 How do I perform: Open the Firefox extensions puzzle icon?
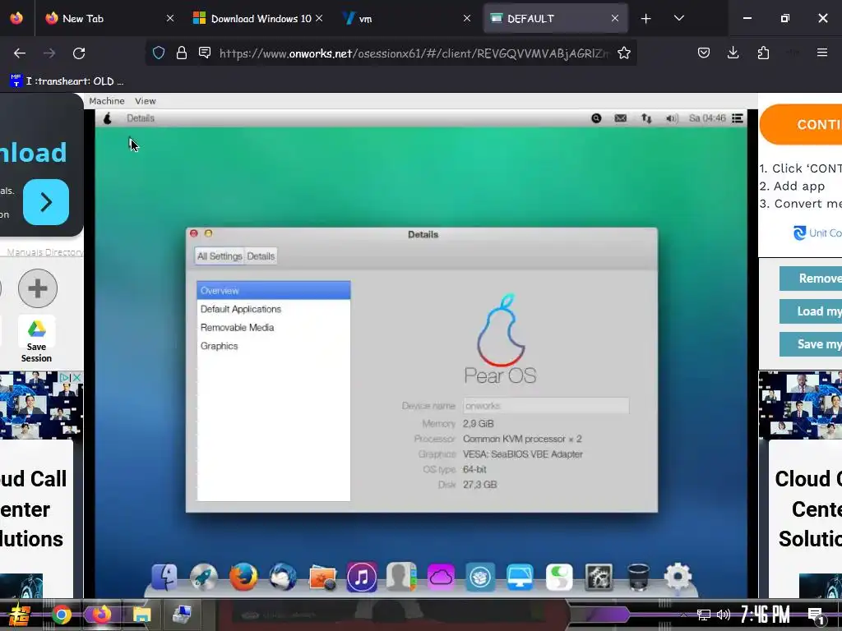pyautogui.click(x=763, y=53)
